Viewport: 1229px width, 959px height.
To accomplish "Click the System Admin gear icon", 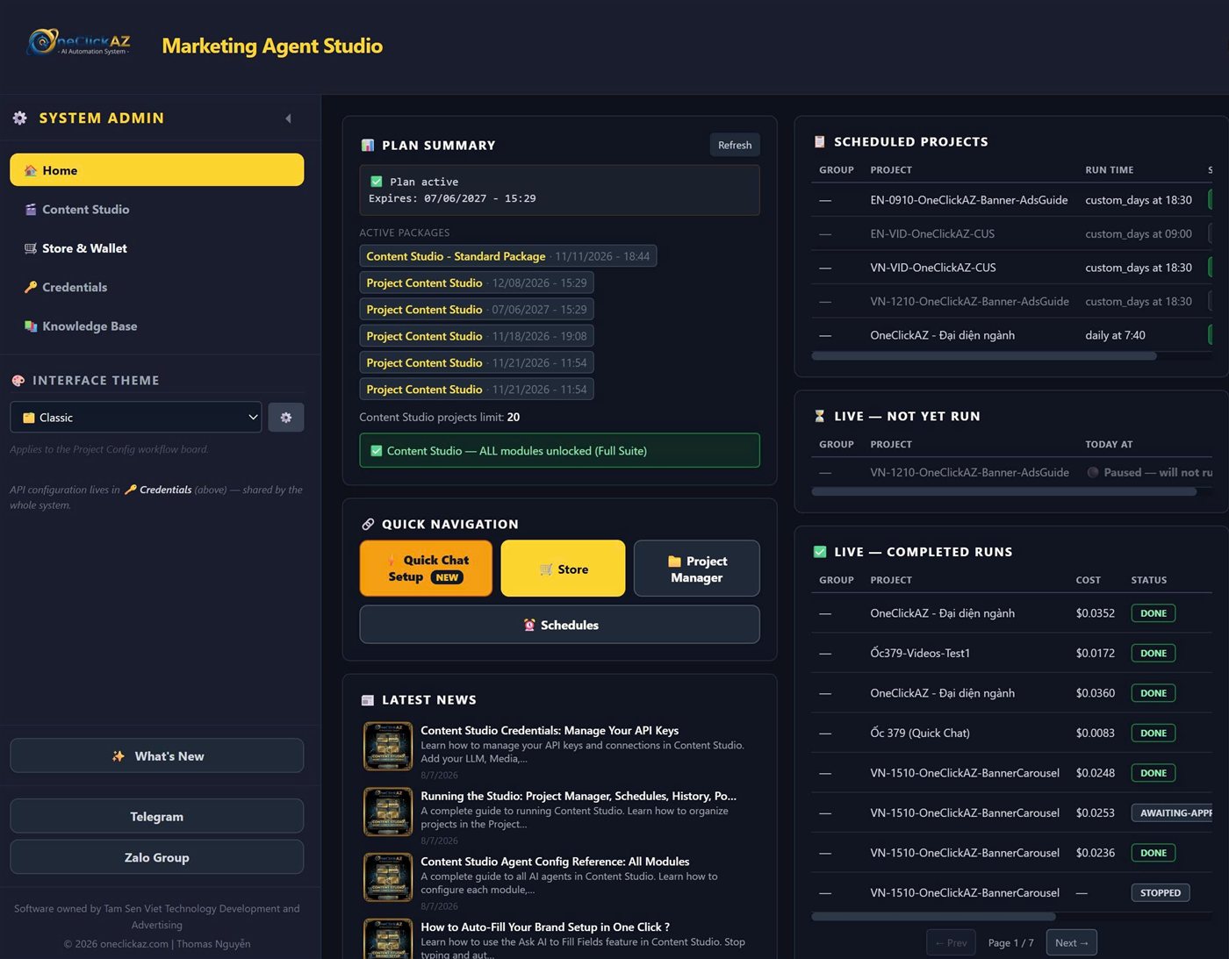I will pos(19,118).
